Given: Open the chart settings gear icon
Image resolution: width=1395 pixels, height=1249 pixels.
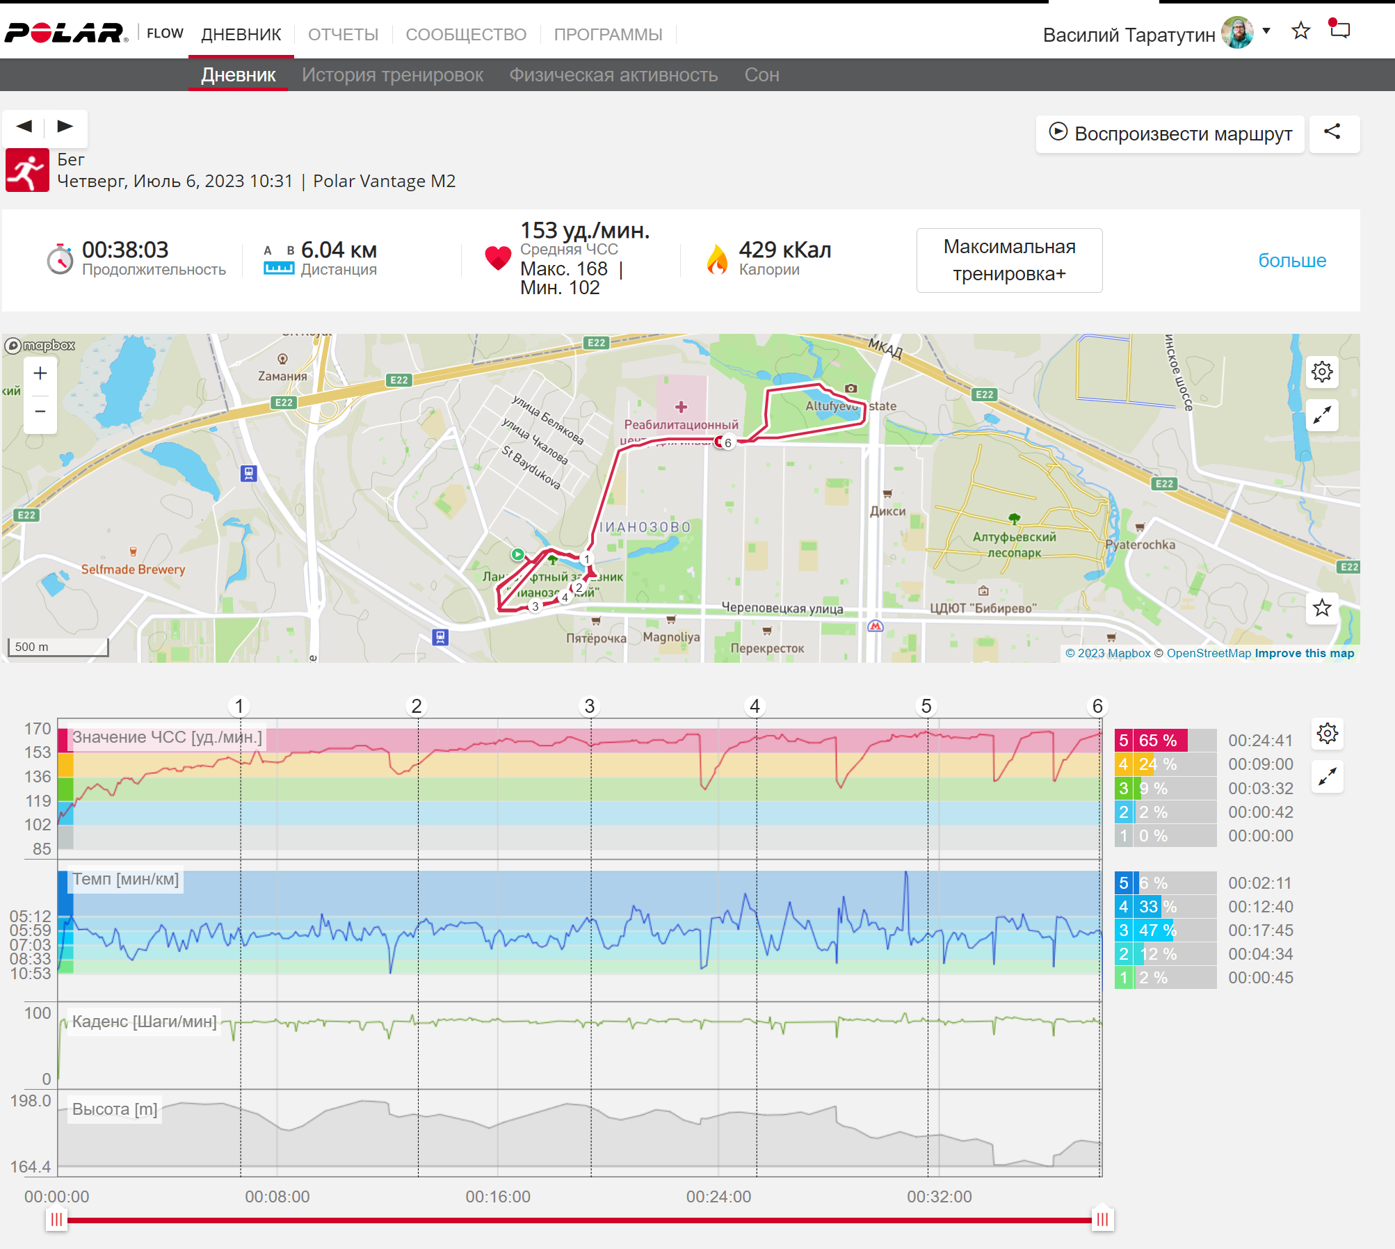Looking at the screenshot, I should pos(1328,734).
